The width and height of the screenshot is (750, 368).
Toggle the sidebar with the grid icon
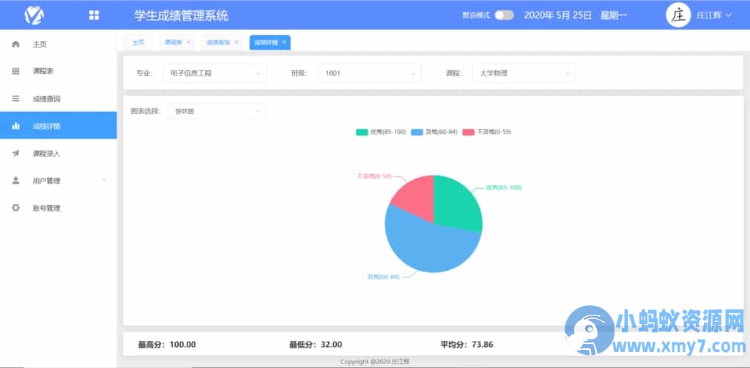[x=94, y=15]
